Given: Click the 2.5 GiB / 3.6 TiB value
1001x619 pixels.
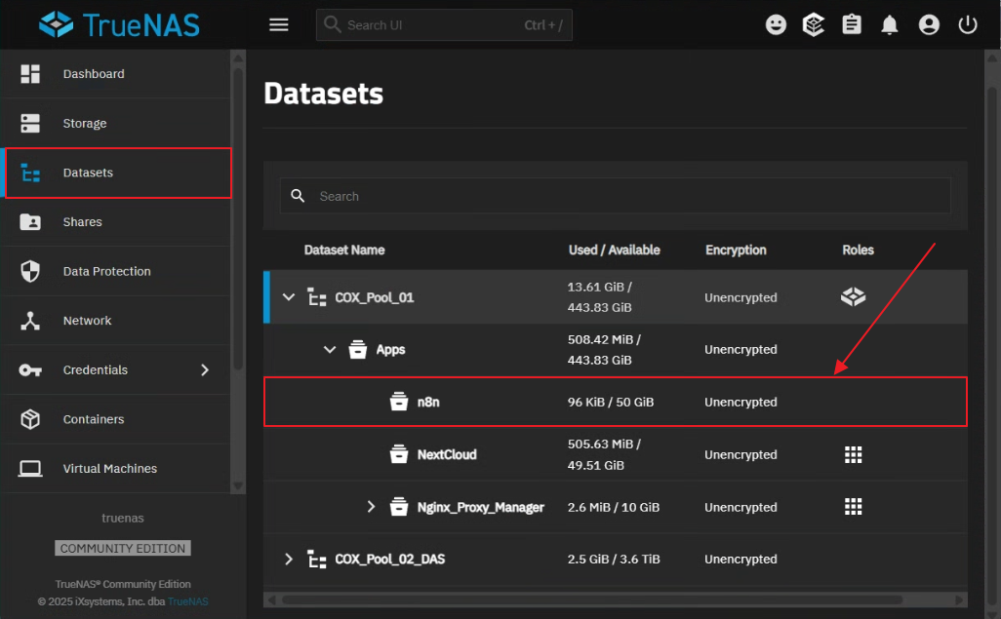Looking at the screenshot, I should tap(614, 559).
